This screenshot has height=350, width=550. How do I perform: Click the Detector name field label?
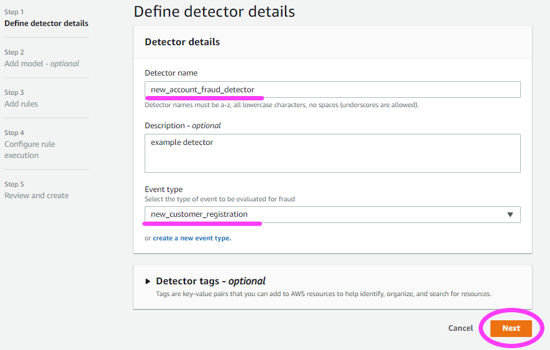tap(171, 73)
